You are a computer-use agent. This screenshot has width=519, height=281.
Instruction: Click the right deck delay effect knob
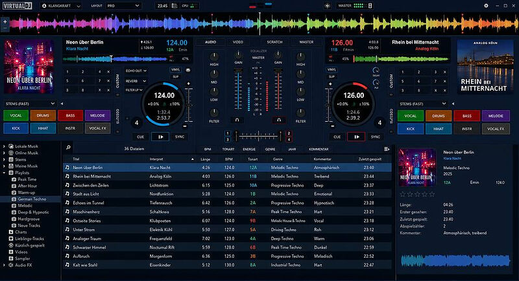pos(376,71)
